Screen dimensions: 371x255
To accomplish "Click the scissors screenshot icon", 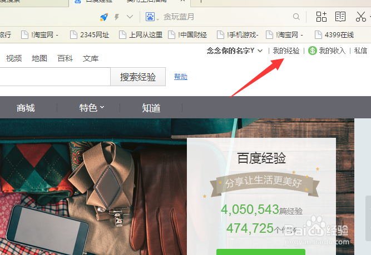I will (x=360, y=17).
